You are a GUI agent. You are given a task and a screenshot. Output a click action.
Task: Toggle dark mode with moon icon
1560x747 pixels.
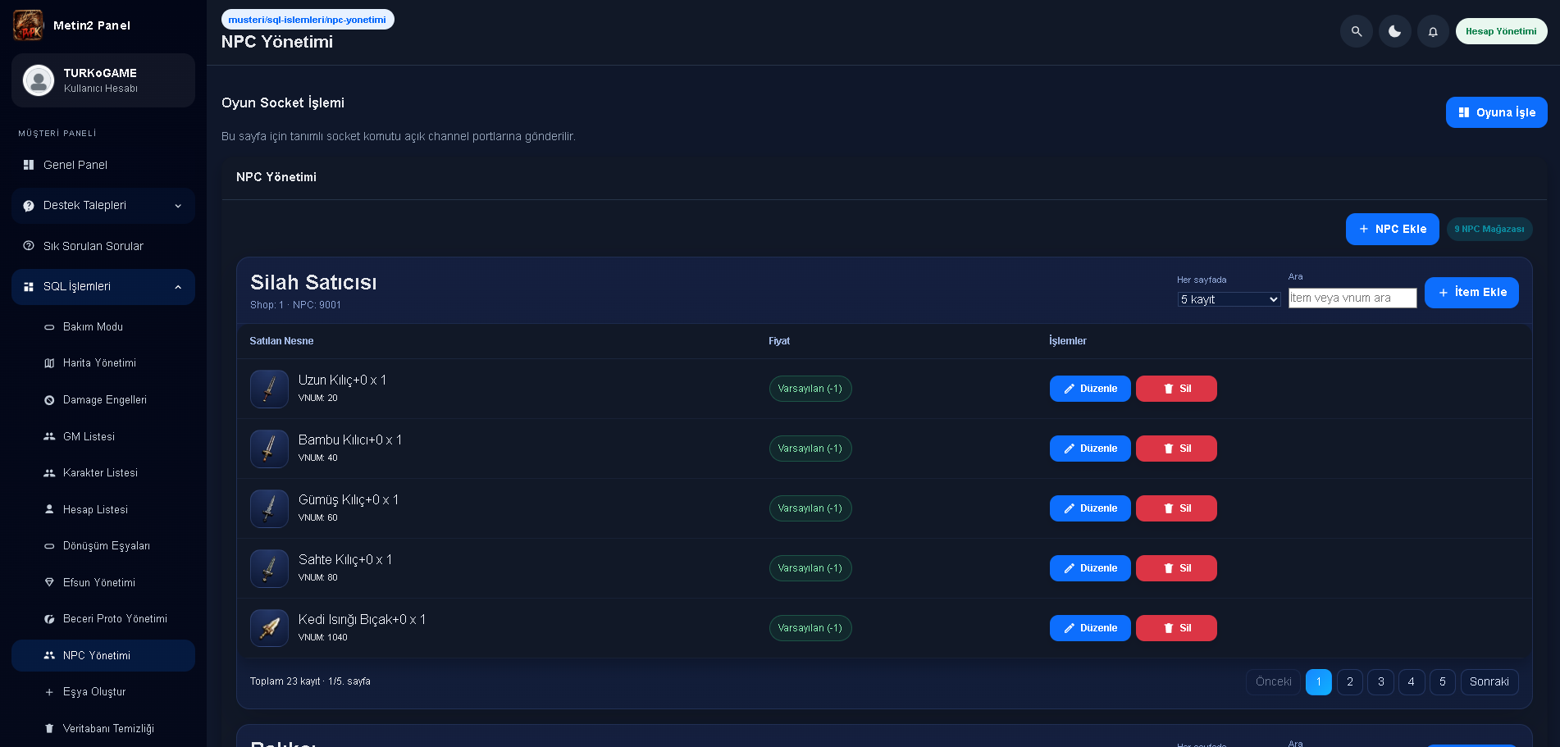tap(1395, 31)
